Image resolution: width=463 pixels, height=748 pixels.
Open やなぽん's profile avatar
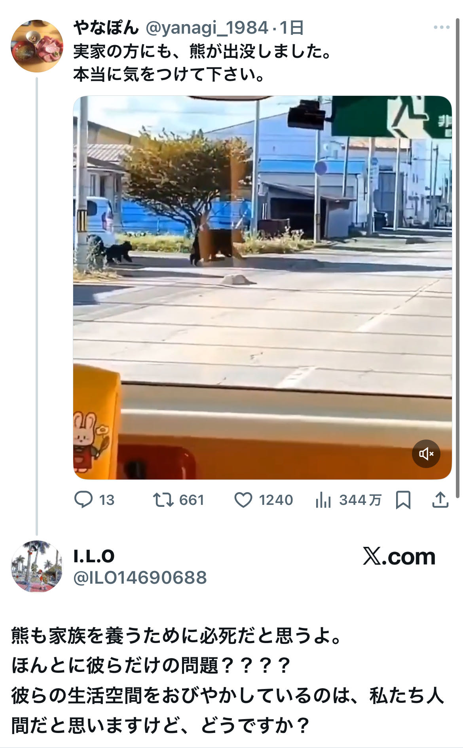tap(37, 46)
